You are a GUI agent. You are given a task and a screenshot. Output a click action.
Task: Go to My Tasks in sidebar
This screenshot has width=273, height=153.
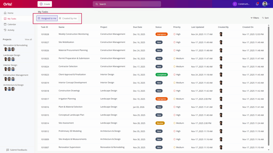[x=12, y=19]
